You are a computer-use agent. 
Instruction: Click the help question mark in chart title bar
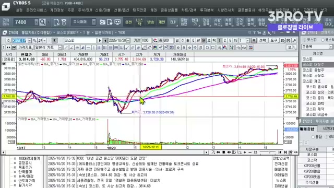pyautogui.click(x=254, y=32)
